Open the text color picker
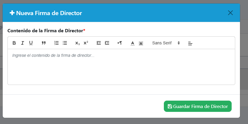The width and height of the screenshot is (248, 124). pyautogui.click(x=133, y=43)
